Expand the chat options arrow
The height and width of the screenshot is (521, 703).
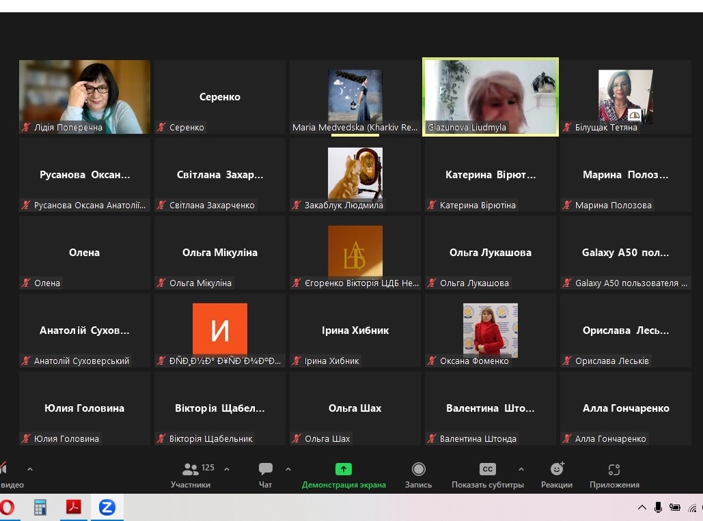point(288,469)
